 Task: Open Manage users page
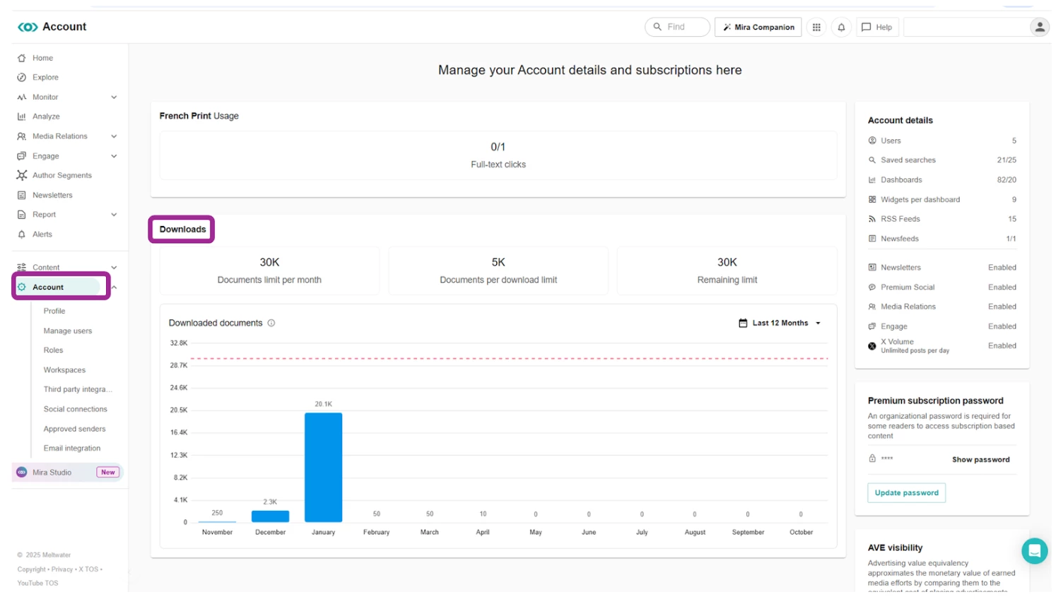click(x=68, y=331)
